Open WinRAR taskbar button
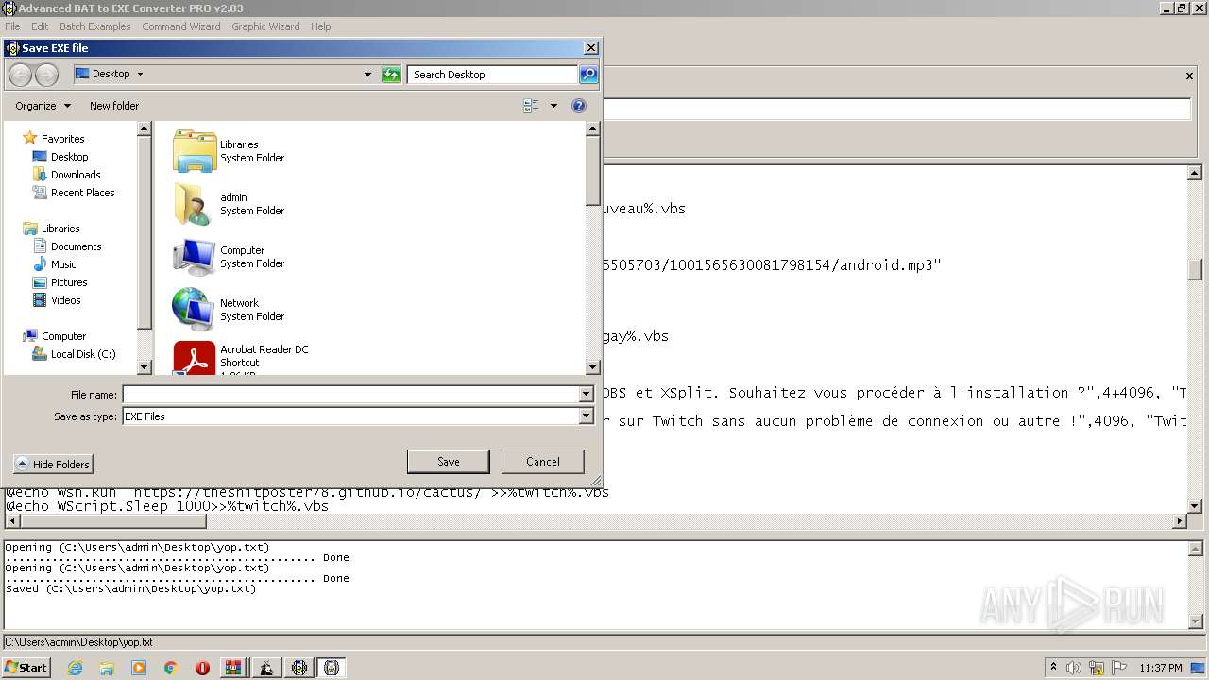The height and width of the screenshot is (680, 1209). pos(233,668)
